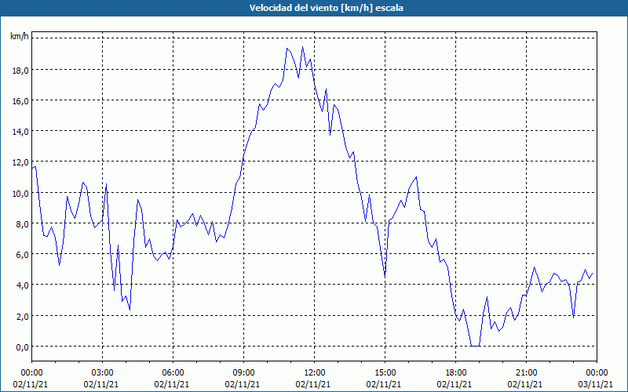Click the 15:00 time axis label
Viewport: 628px width, 392px height.
point(385,373)
